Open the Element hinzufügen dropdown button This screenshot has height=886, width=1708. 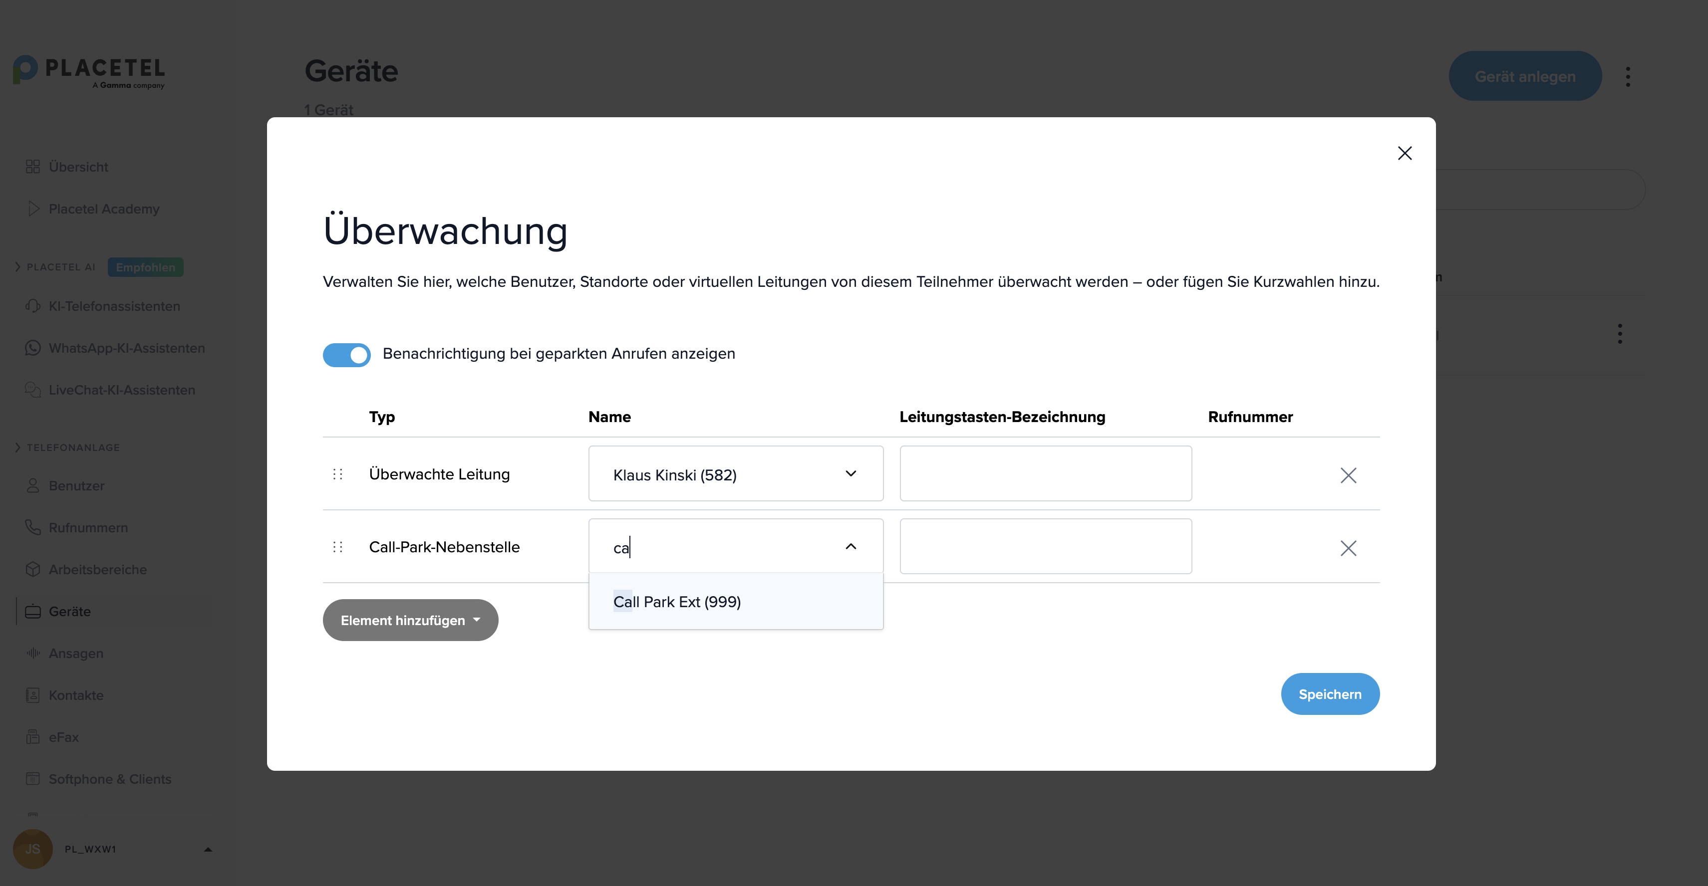[x=410, y=620]
